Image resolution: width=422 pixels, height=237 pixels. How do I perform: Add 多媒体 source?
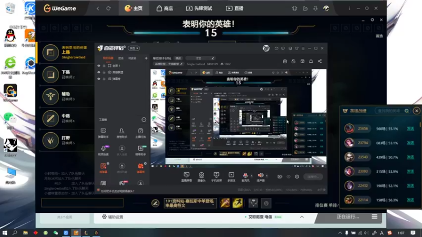(231, 177)
